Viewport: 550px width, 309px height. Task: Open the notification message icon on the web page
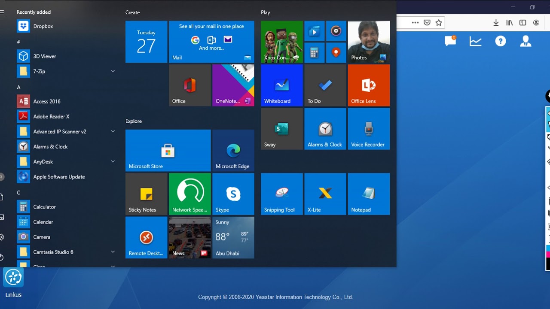pos(450,41)
